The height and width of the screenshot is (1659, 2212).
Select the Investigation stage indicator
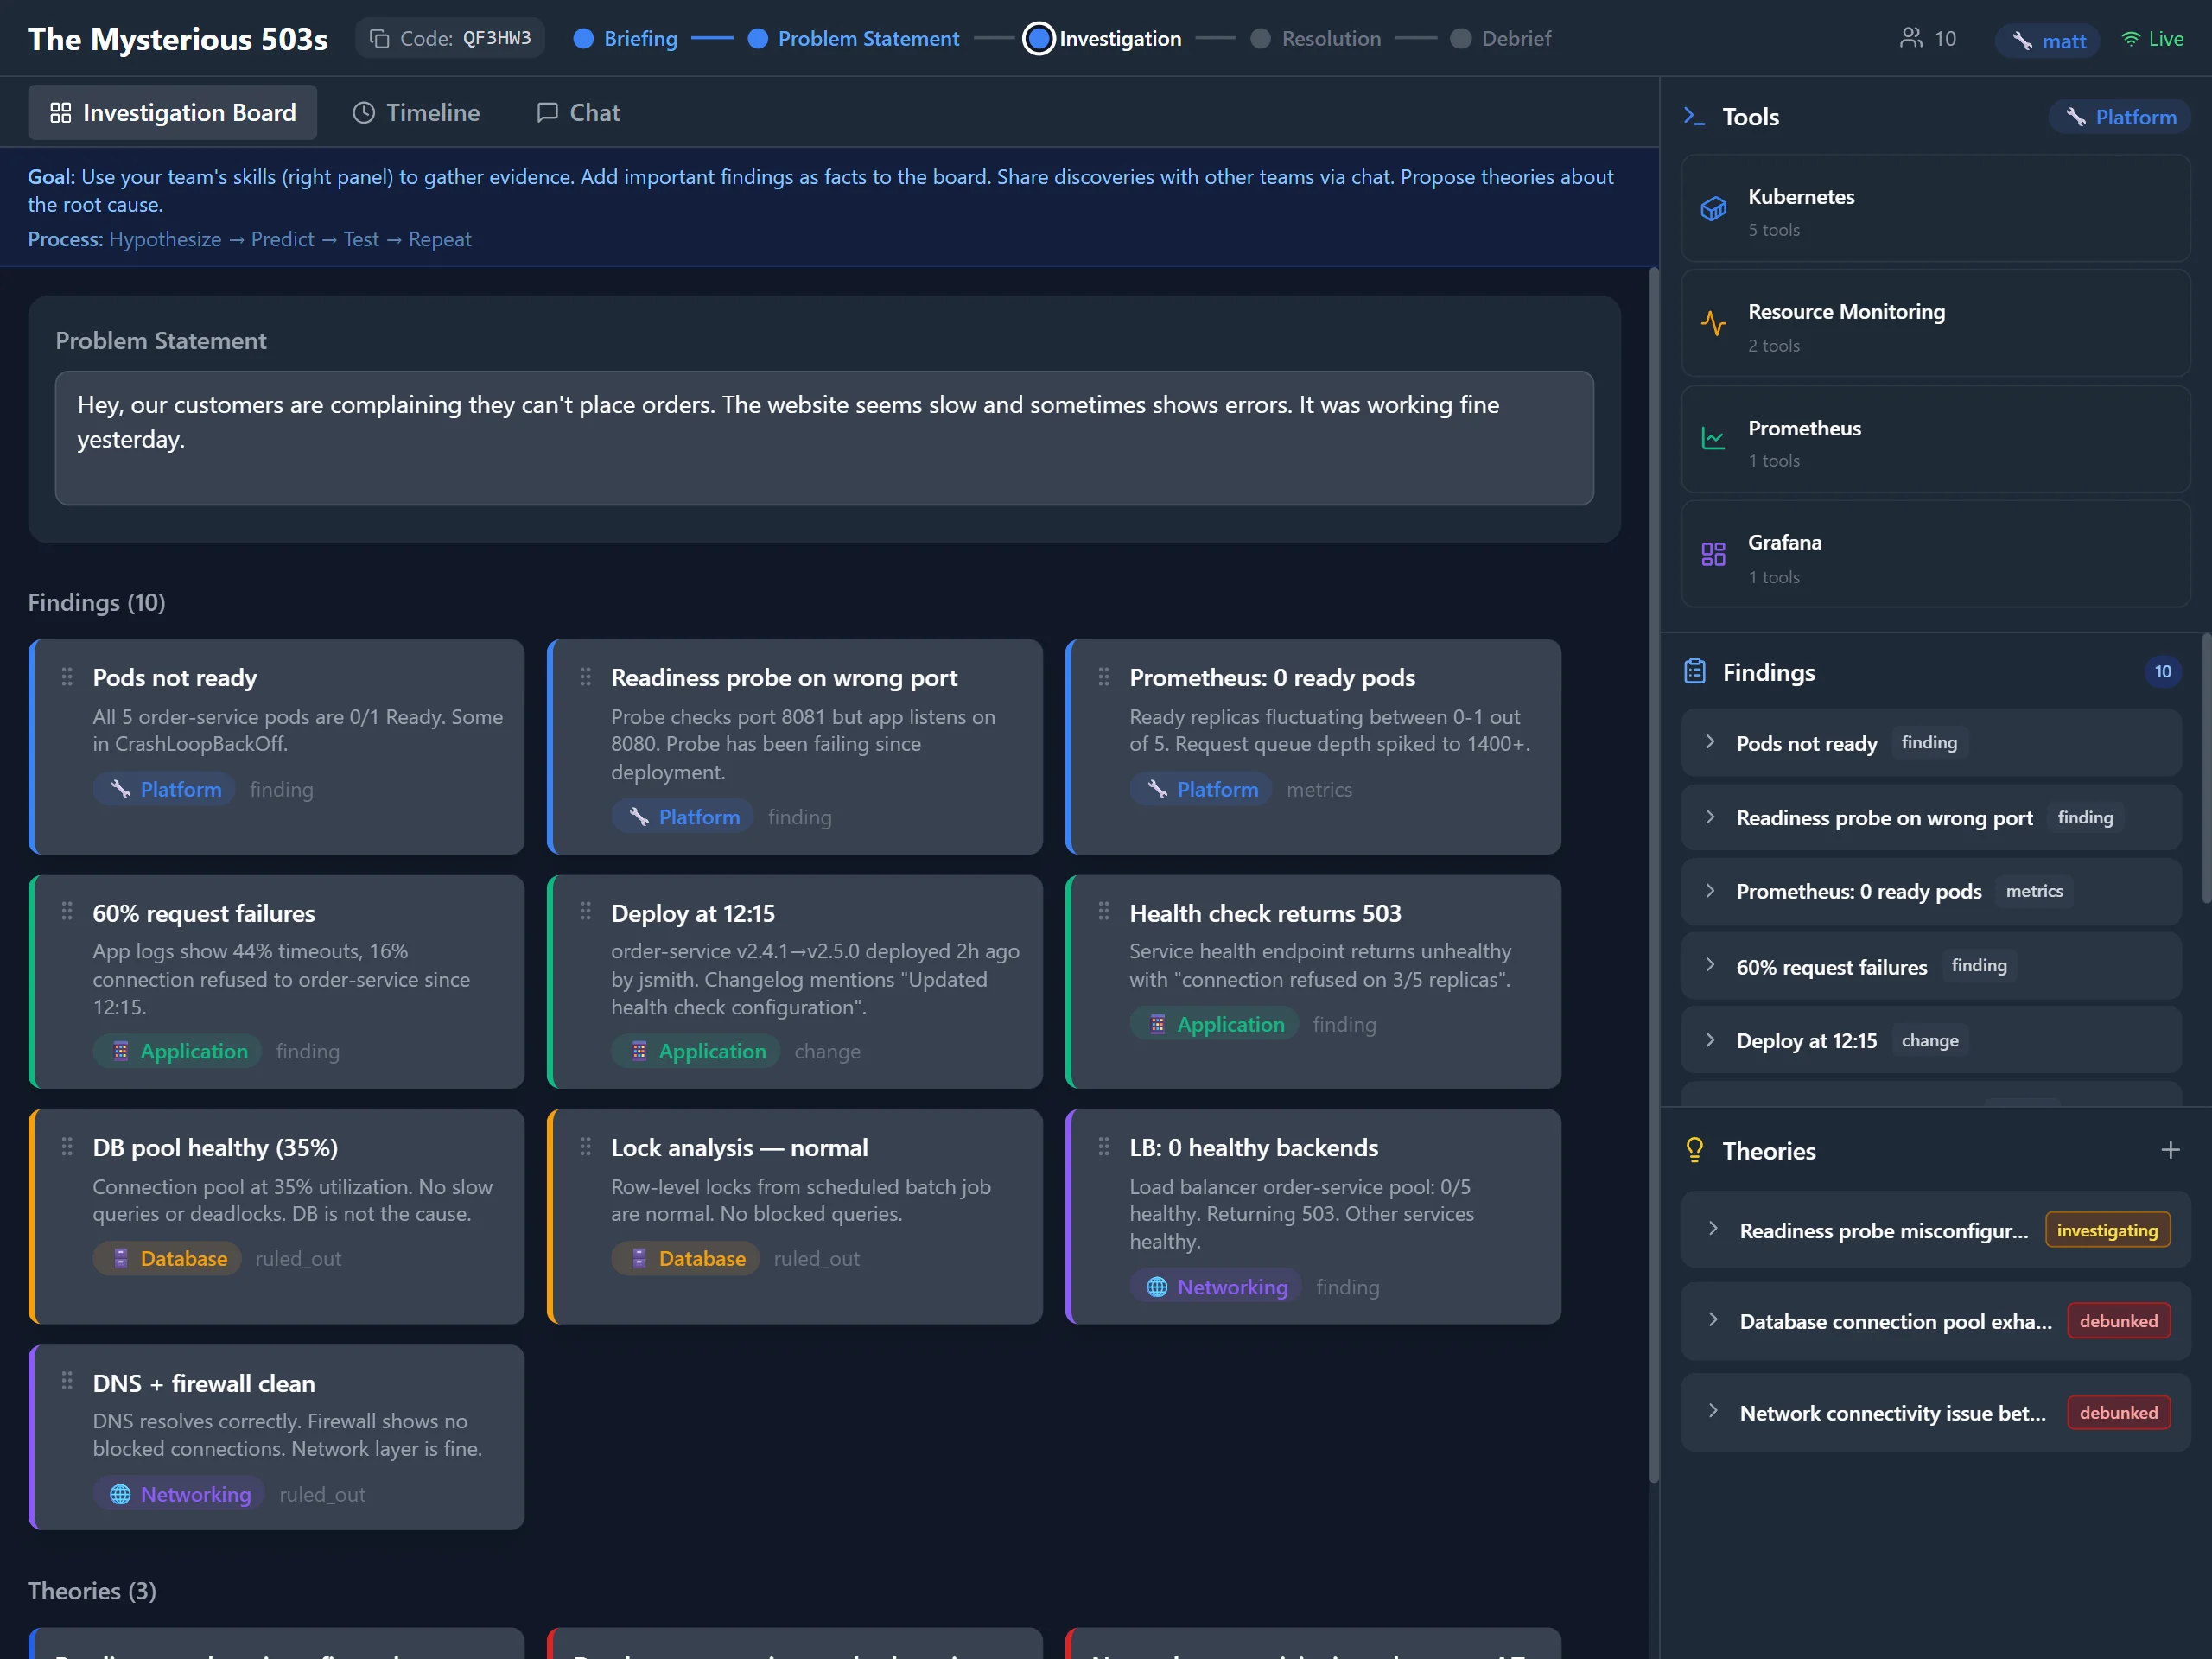[x=1039, y=39]
